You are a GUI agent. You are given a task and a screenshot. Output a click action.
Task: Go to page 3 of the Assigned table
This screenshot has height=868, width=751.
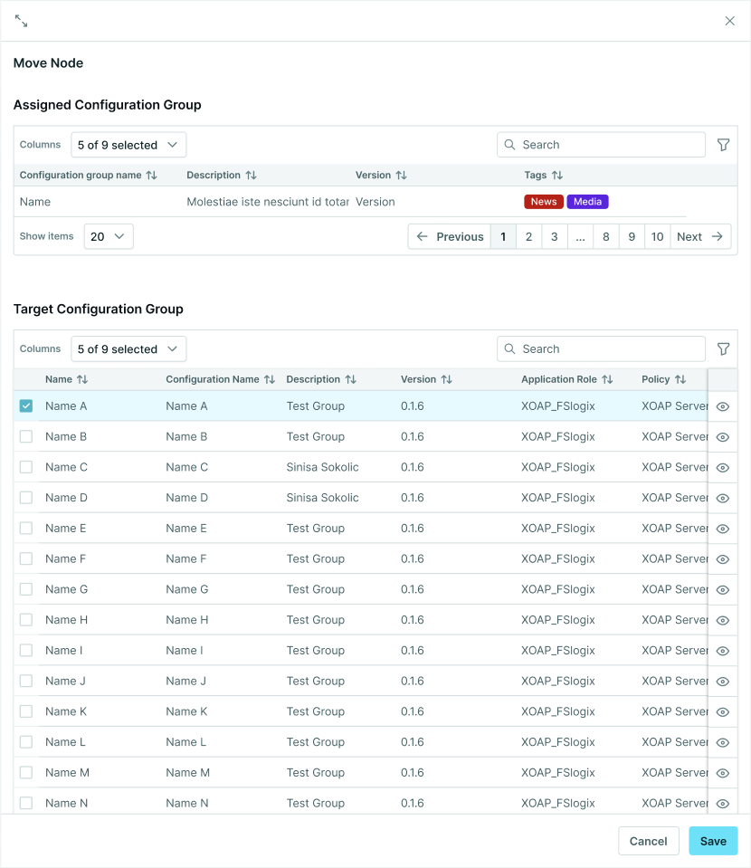(554, 236)
